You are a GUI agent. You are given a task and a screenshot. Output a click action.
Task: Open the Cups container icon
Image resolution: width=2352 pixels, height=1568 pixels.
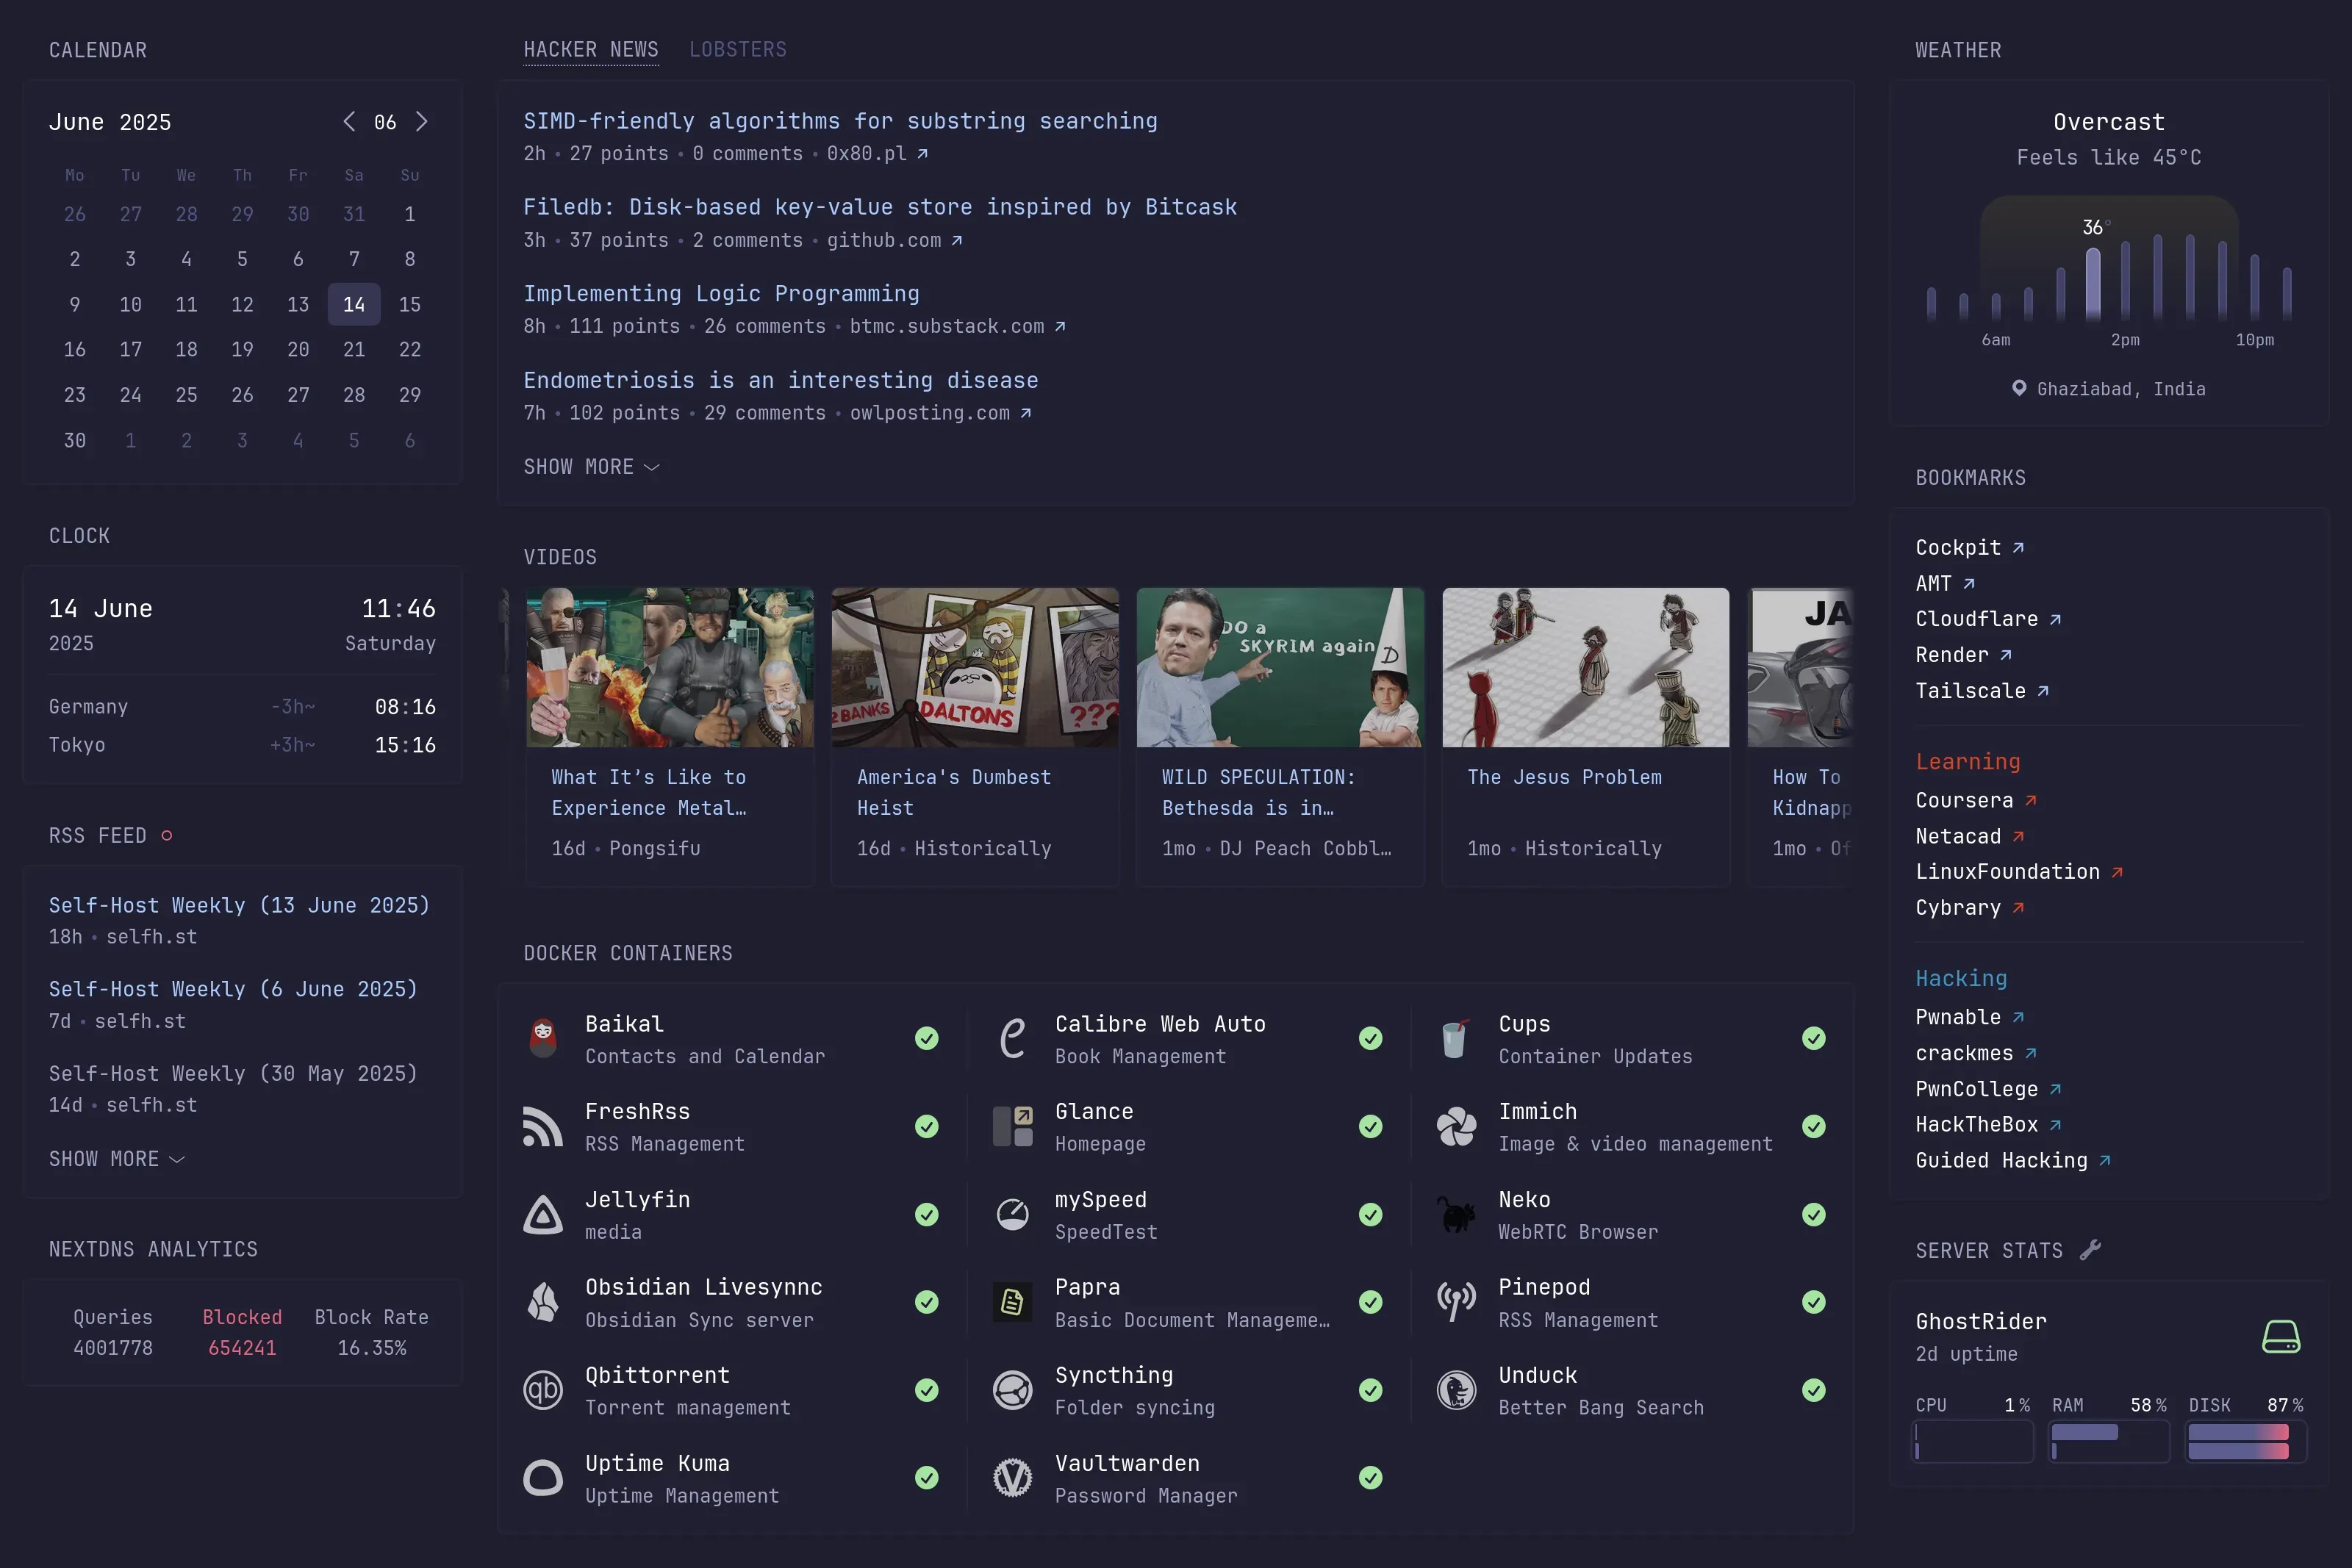pyautogui.click(x=1456, y=1039)
